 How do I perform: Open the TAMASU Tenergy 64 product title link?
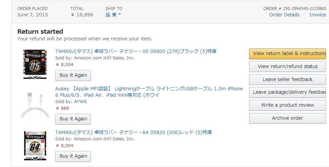(133, 132)
